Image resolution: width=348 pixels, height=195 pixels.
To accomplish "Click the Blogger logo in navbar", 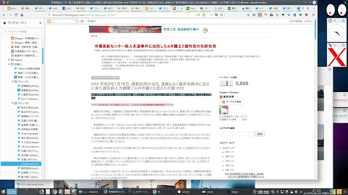I will pyautogui.click(x=49, y=21).
